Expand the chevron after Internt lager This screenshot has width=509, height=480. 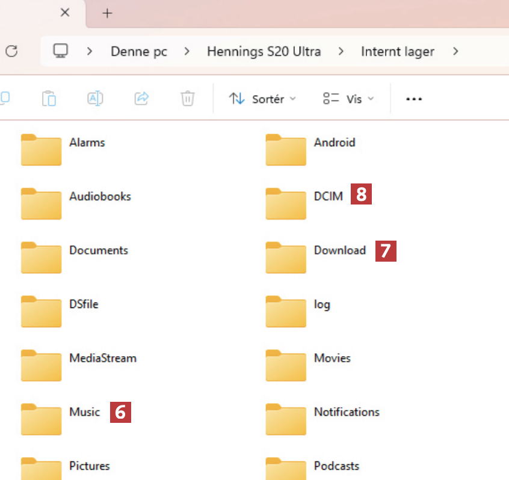[455, 52]
